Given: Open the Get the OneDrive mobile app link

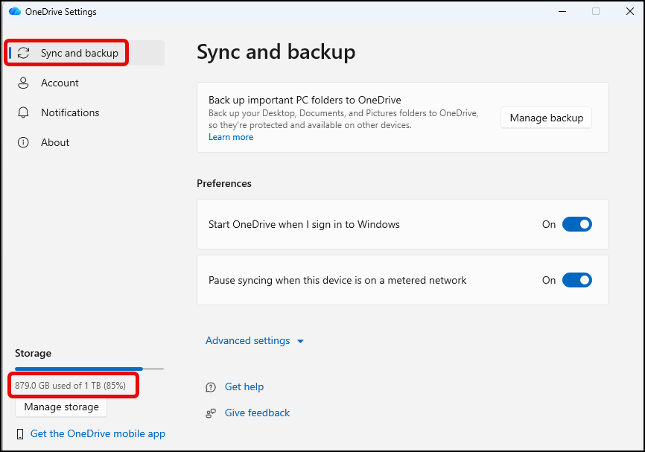Looking at the screenshot, I should click(98, 433).
